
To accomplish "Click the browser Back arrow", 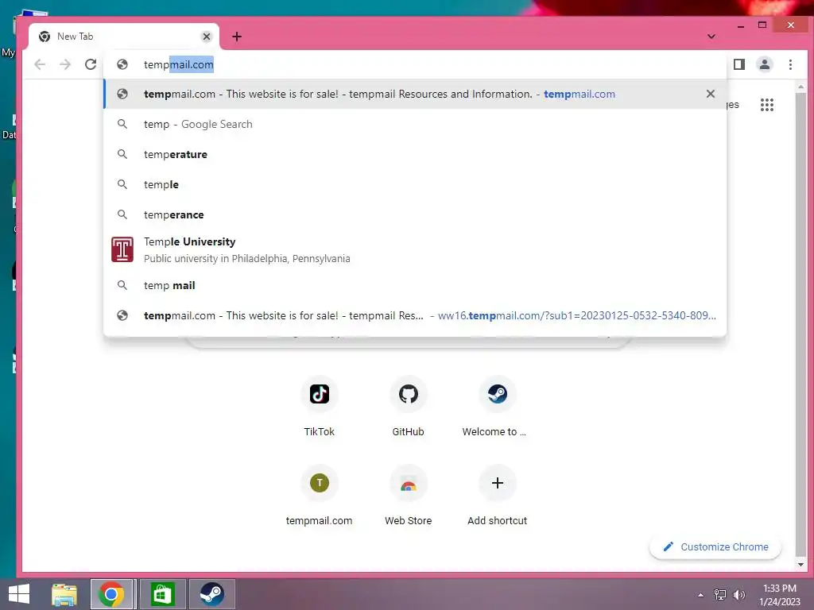I will click(40, 64).
